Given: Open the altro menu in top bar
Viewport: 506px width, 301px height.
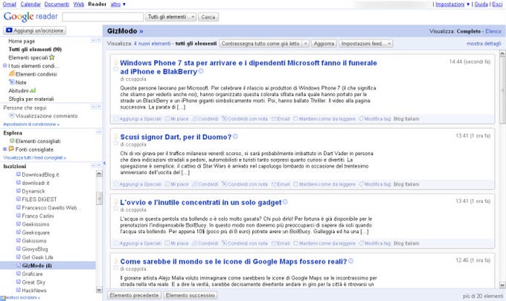Looking at the screenshot, I should point(118,4).
